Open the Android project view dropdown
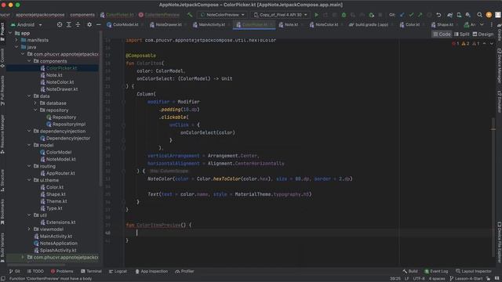This screenshot has width=502, height=282. point(26,24)
